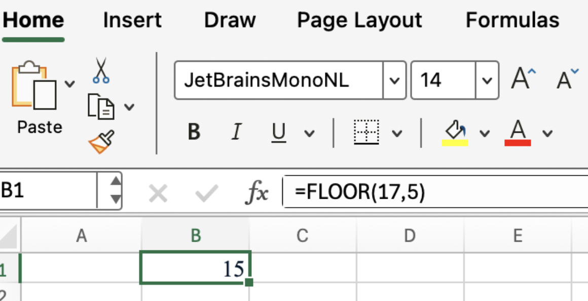Viewport: 588px width, 301px height.
Task: Activate the Format Painter brush icon
Action: pyautogui.click(x=101, y=142)
